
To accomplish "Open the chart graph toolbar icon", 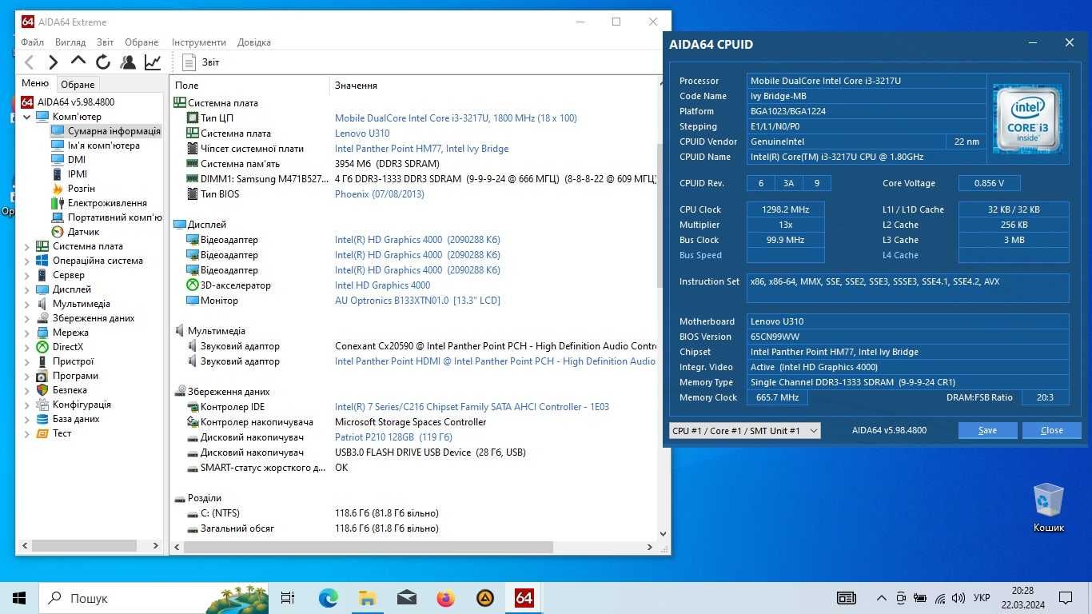I will click(152, 62).
